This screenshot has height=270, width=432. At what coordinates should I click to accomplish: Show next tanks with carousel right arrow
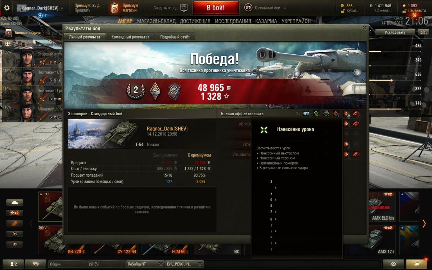(424, 224)
